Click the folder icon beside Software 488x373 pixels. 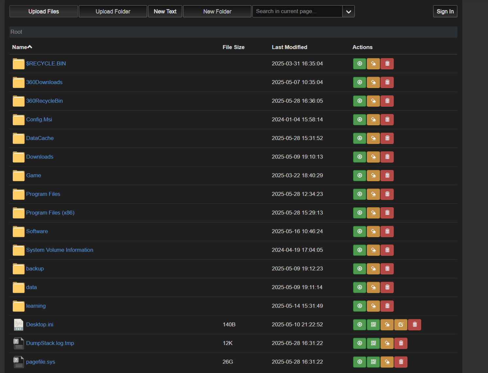[x=19, y=231]
